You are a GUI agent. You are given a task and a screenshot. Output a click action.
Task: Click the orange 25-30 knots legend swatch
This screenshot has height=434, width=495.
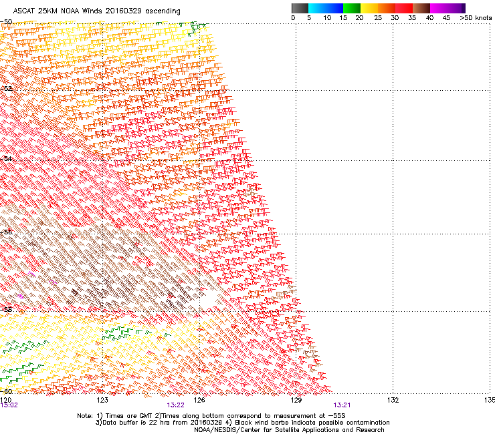click(x=387, y=8)
